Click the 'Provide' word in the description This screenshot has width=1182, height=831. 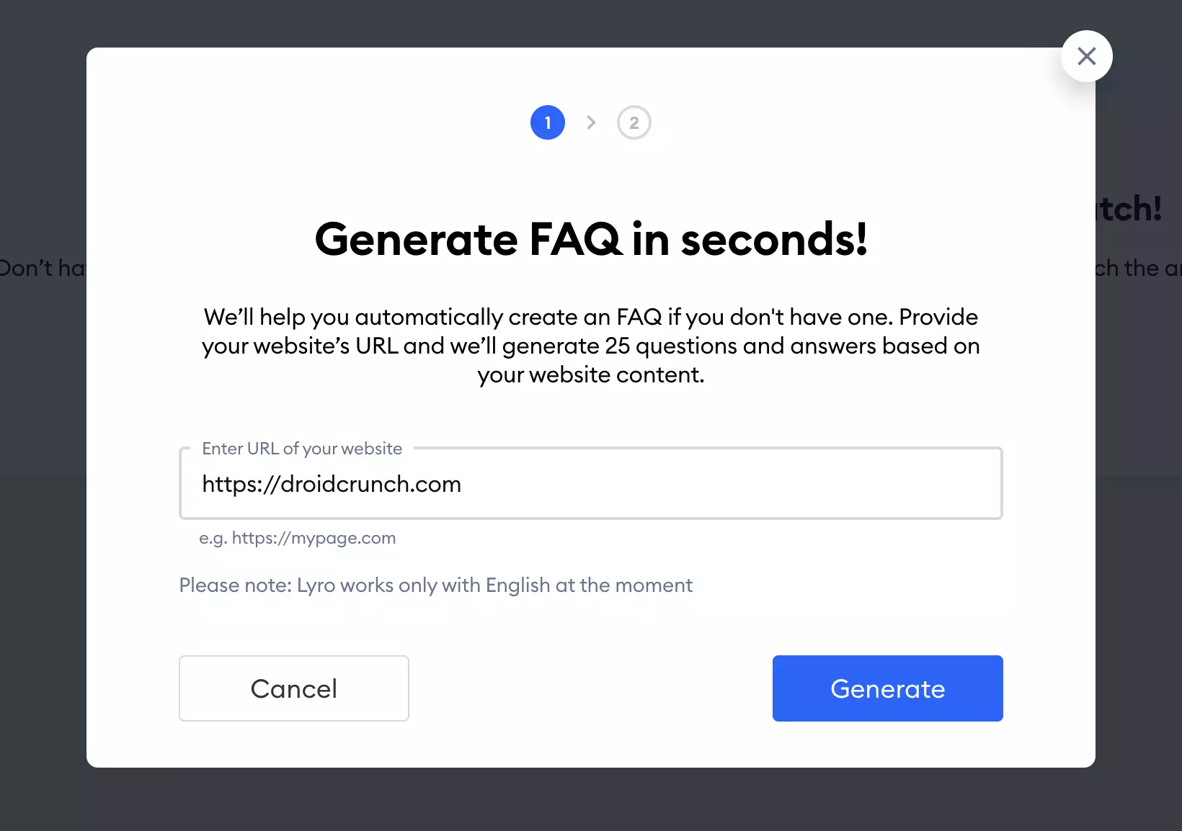[x=938, y=317]
